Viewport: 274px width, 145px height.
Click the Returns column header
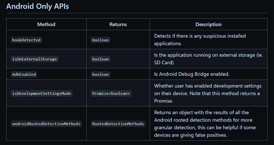tap(118, 24)
